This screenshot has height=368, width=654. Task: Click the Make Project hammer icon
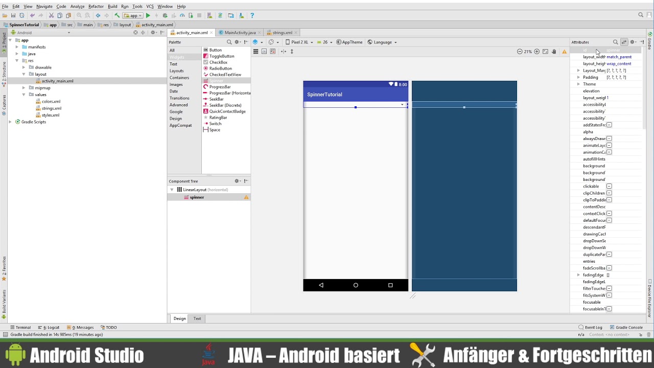pos(117,15)
